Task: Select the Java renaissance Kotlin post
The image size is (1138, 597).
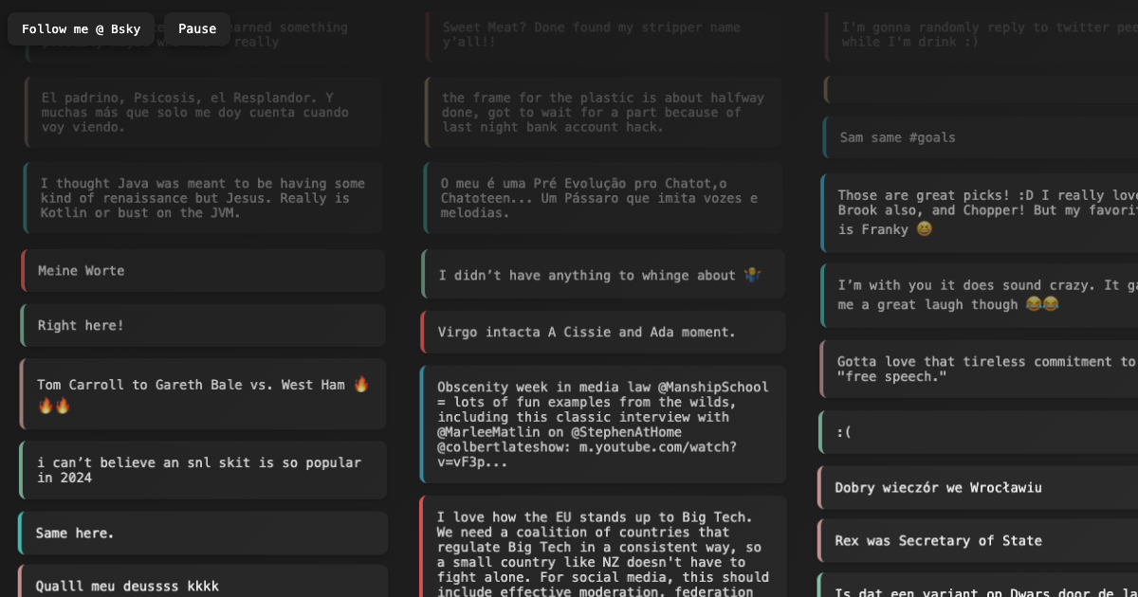Action: point(203,198)
